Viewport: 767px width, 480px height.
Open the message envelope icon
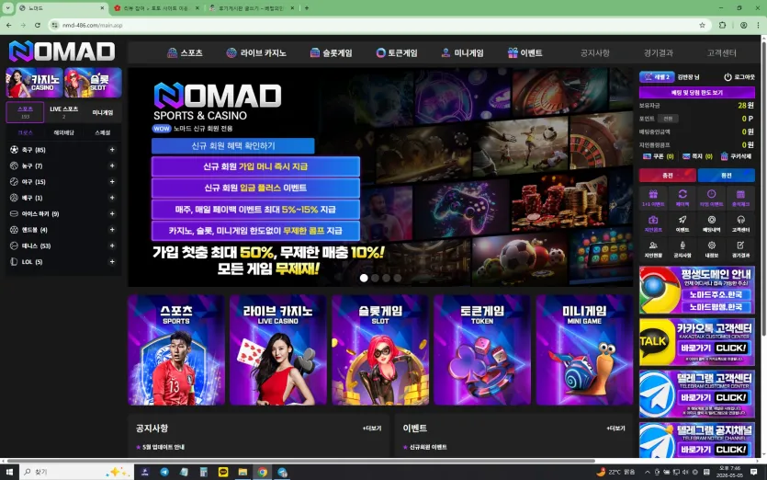tap(686, 156)
